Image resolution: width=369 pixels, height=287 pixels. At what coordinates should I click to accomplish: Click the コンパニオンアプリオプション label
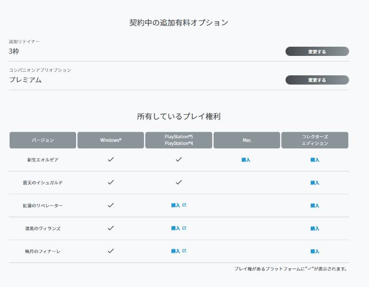coord(40,70)
